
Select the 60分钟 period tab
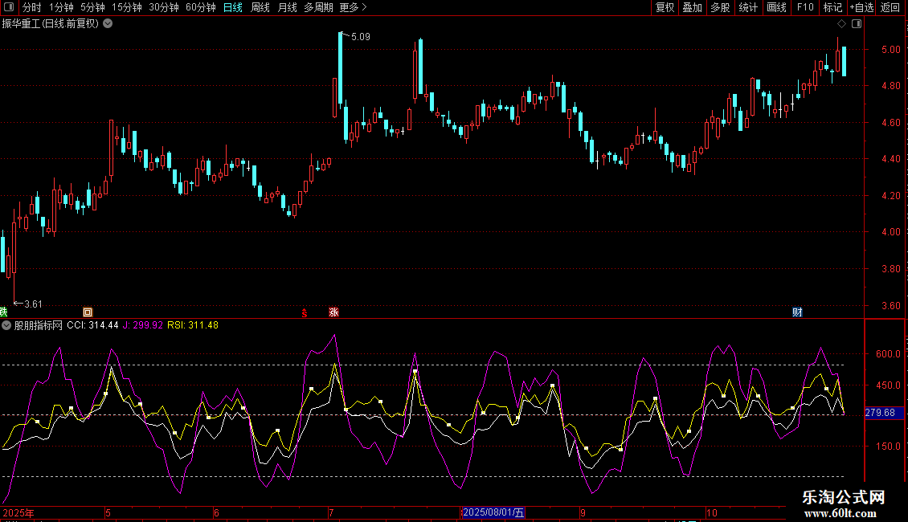click(x=200, y=7)
